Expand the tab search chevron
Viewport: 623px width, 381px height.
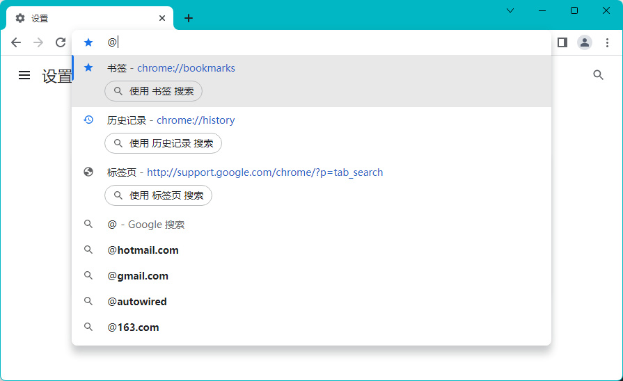click(x=510, y=10)
